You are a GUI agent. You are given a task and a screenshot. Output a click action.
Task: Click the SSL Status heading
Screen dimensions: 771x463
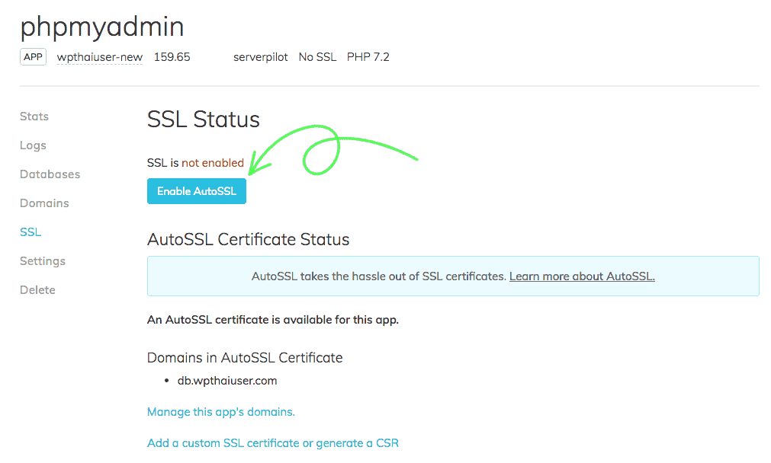point(204,120)
